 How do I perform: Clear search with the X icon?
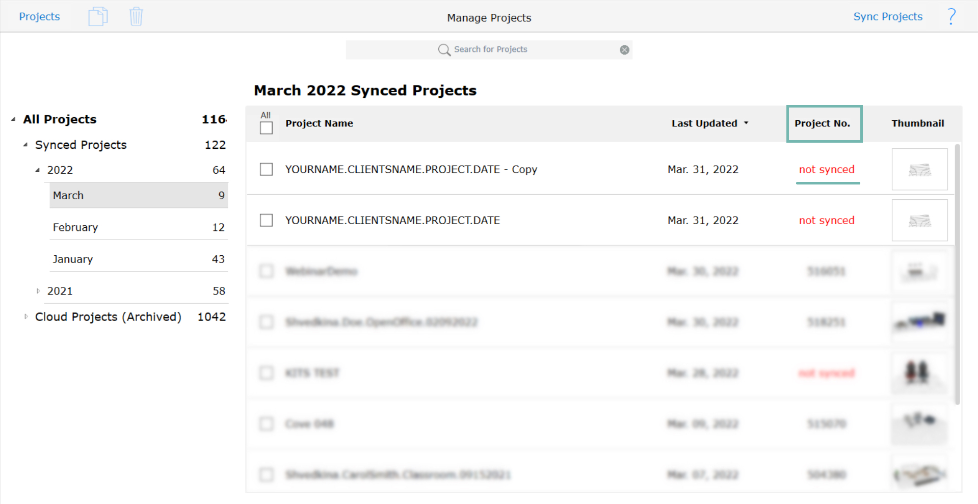pos(624,49)
